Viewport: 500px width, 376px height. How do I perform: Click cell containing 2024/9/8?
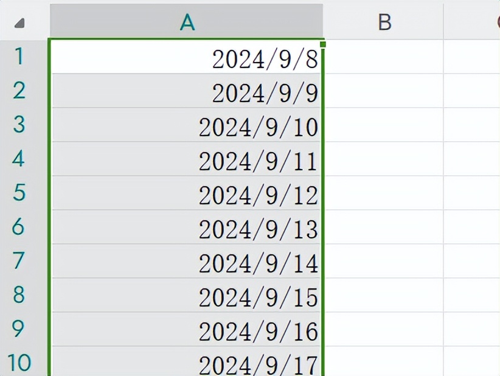point(187,57)
